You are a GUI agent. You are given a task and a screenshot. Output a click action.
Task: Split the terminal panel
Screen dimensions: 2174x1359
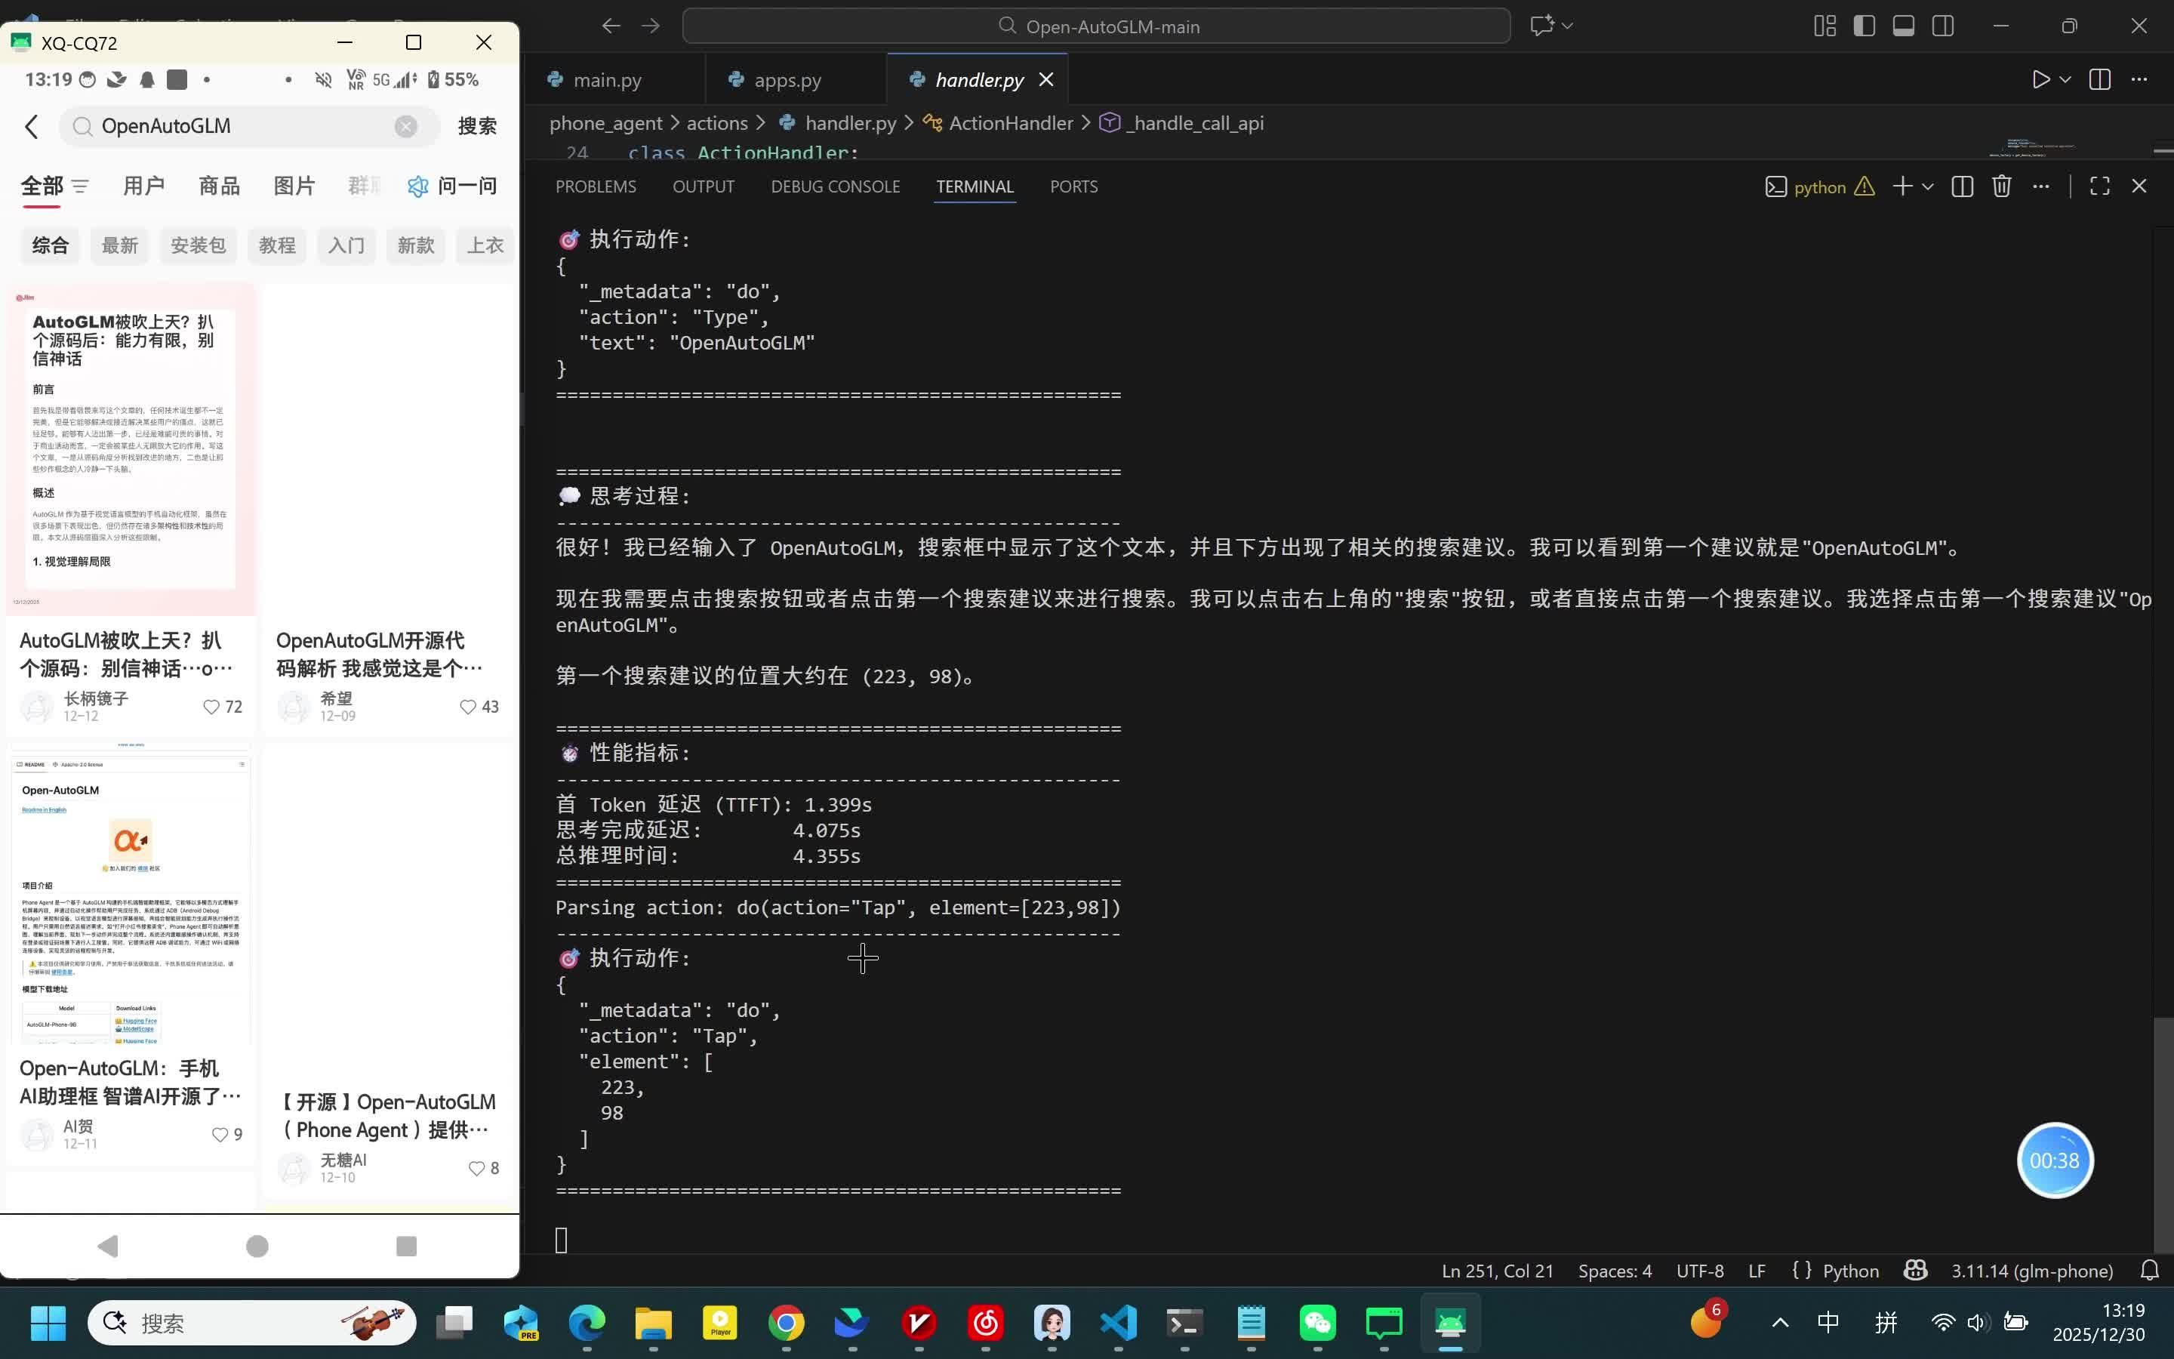(1962, 186)
